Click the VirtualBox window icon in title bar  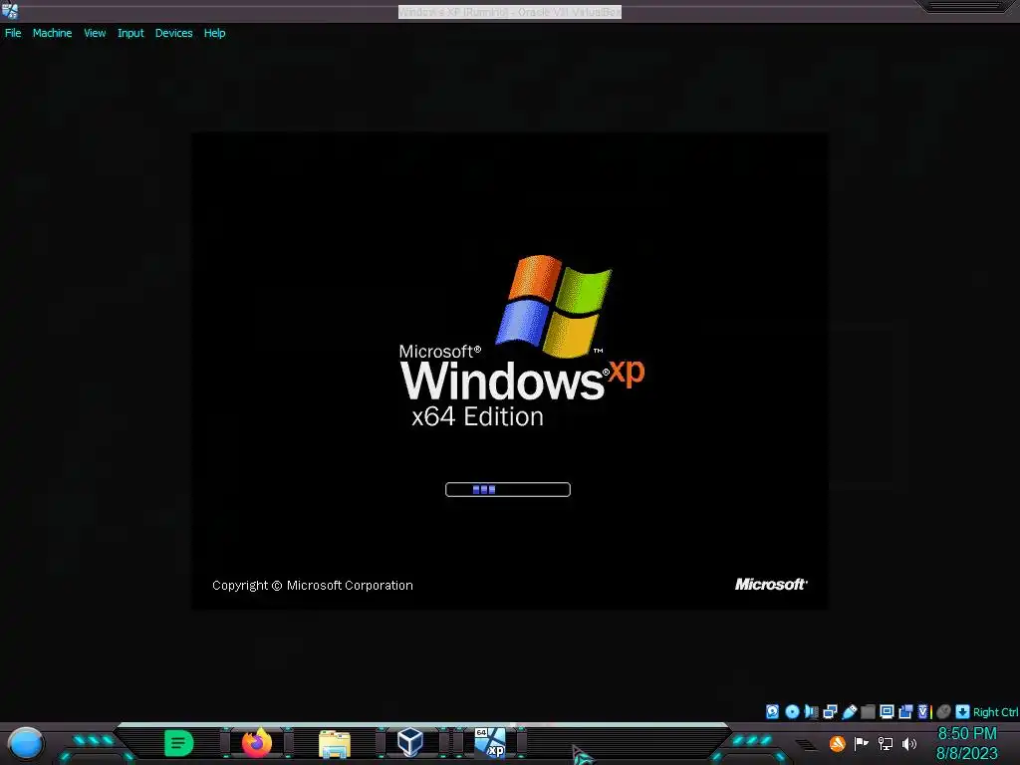(x=10, y=10)
